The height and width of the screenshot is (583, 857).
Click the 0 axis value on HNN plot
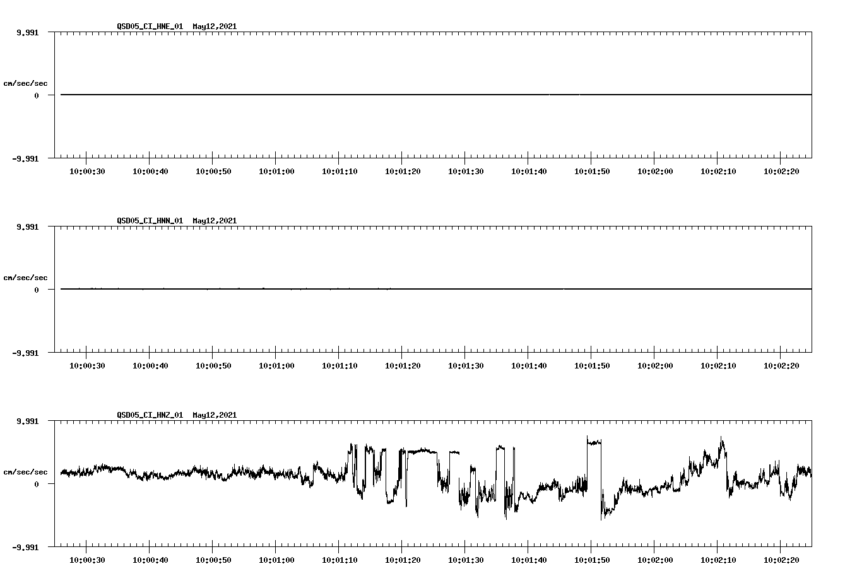pyautogui.click(x=37, y=290)
